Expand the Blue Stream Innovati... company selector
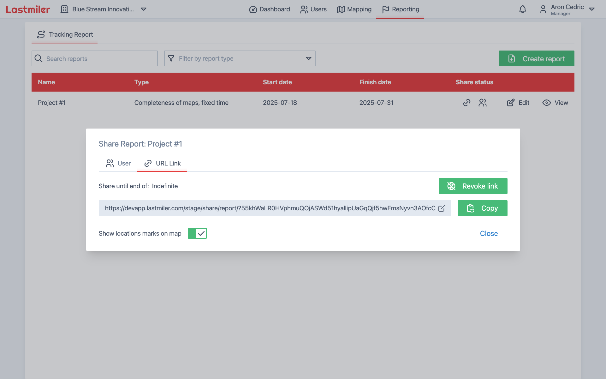Viewport: 606px width, 379px height. click(x=104, y=9)
